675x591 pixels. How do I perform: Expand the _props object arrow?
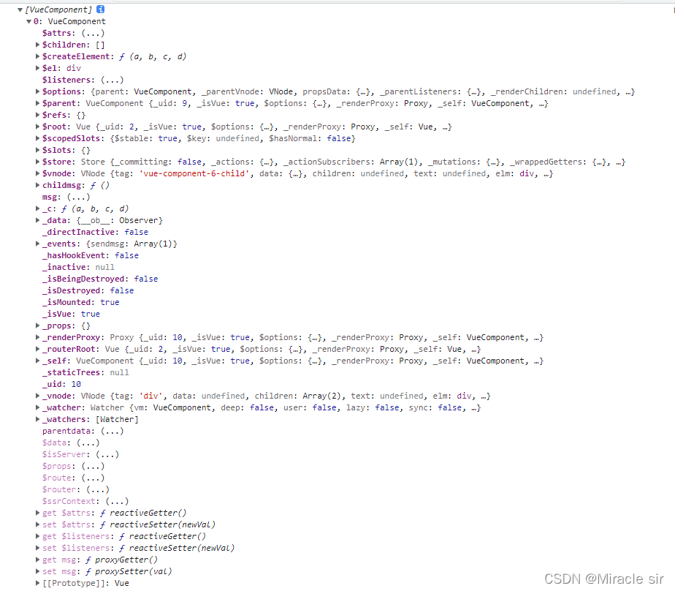[x=37, y=325]
